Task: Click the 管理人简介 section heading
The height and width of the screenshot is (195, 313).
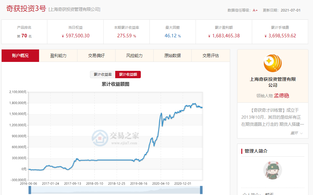Action: pyautogui.click(x=256, y=151)
